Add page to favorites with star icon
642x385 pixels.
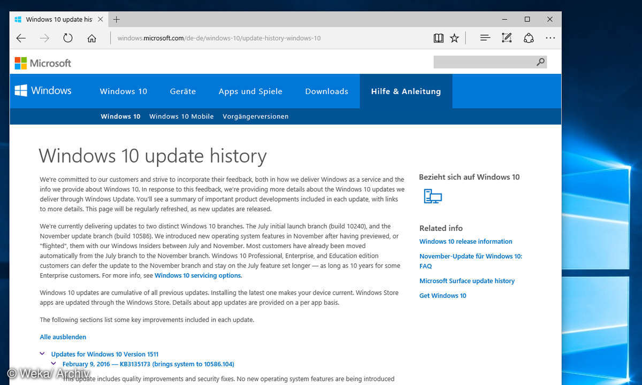point(454,38)
